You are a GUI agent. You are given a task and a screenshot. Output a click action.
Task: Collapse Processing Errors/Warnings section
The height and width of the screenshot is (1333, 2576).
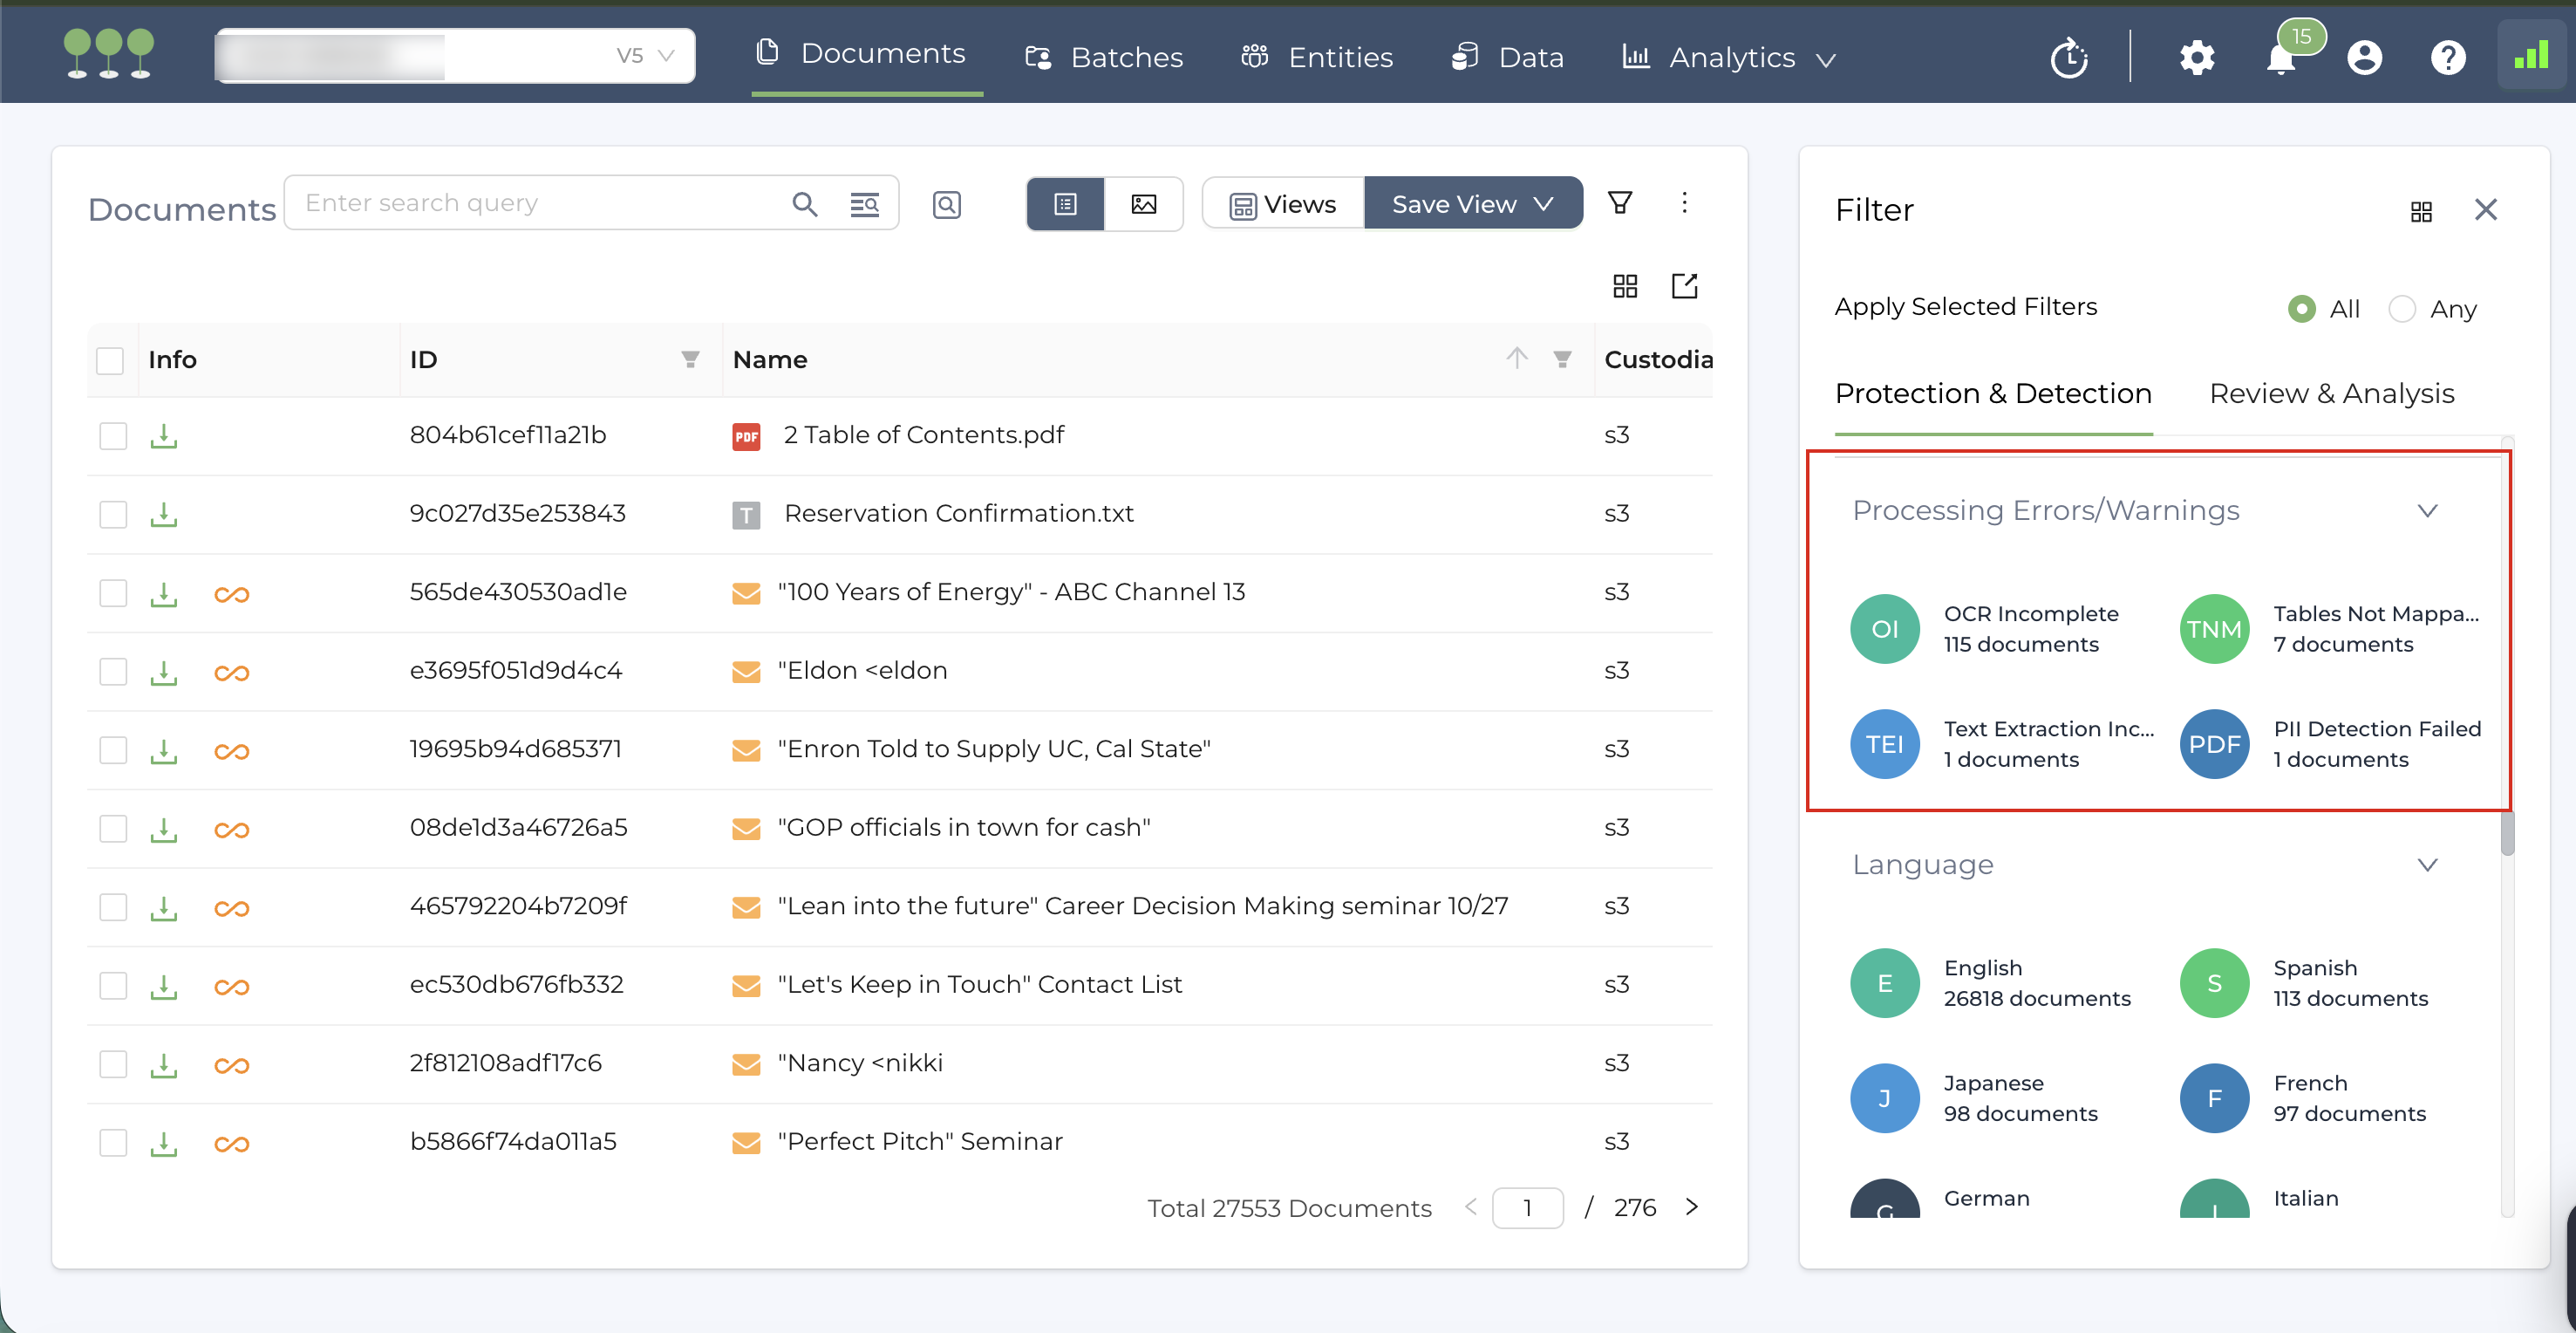click(2427, 510)
